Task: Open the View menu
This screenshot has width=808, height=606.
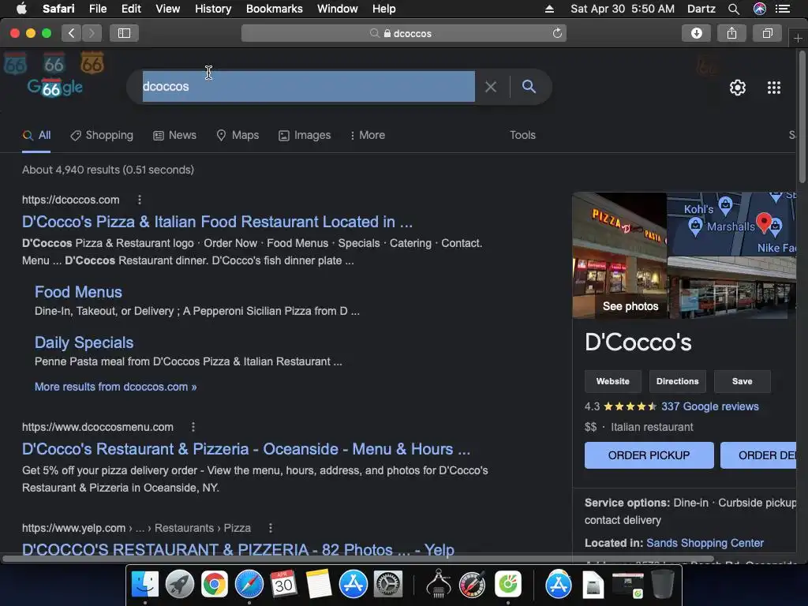Action: (167, 9)
